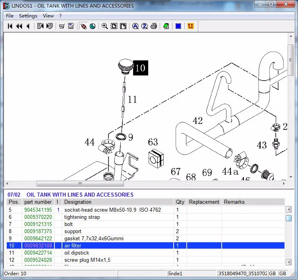Click the teal clock icon
The image size is (298, 280).
pyautogui.click(x=93, y=26)
